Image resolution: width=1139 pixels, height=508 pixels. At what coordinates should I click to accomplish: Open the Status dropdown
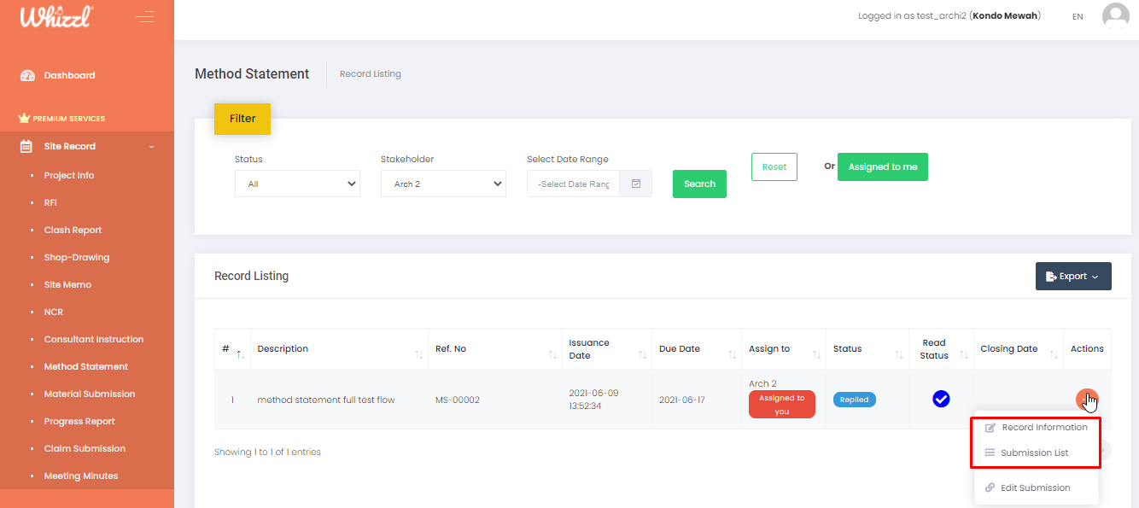pos(297,184)
